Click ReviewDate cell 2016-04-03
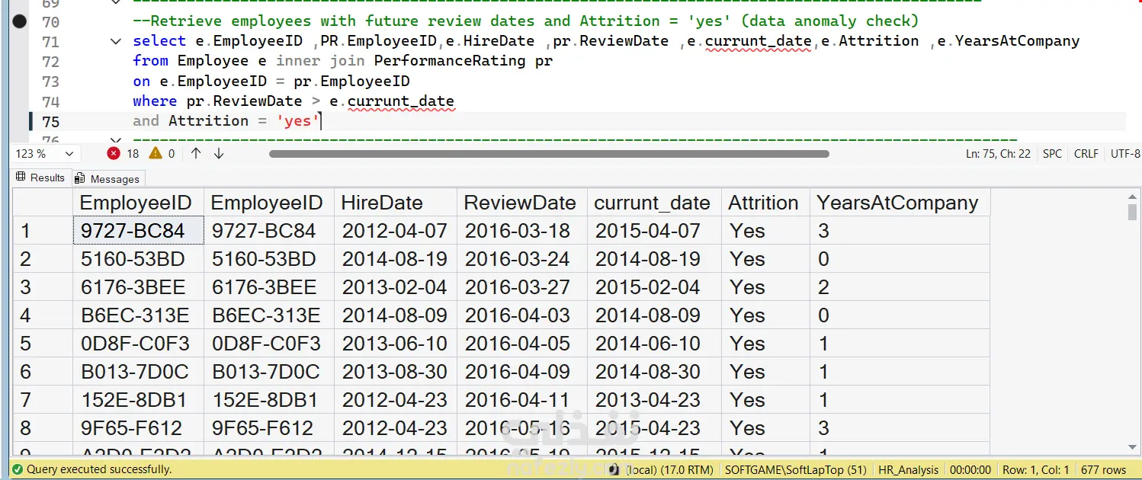 point(522,315)
